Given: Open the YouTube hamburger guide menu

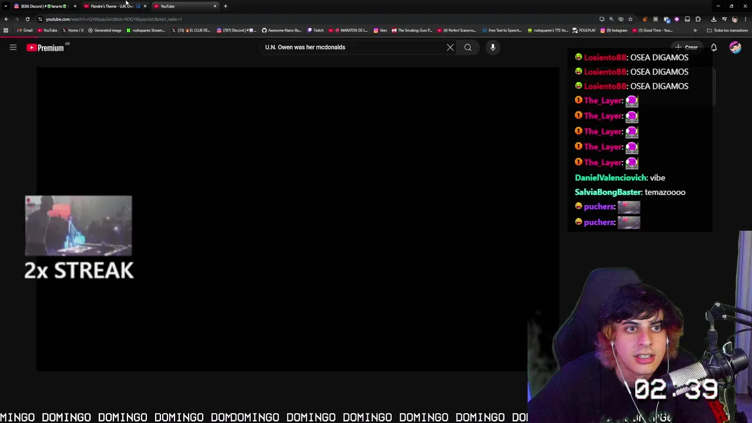Looking at the screenshot, I should [x=13, y=48].
